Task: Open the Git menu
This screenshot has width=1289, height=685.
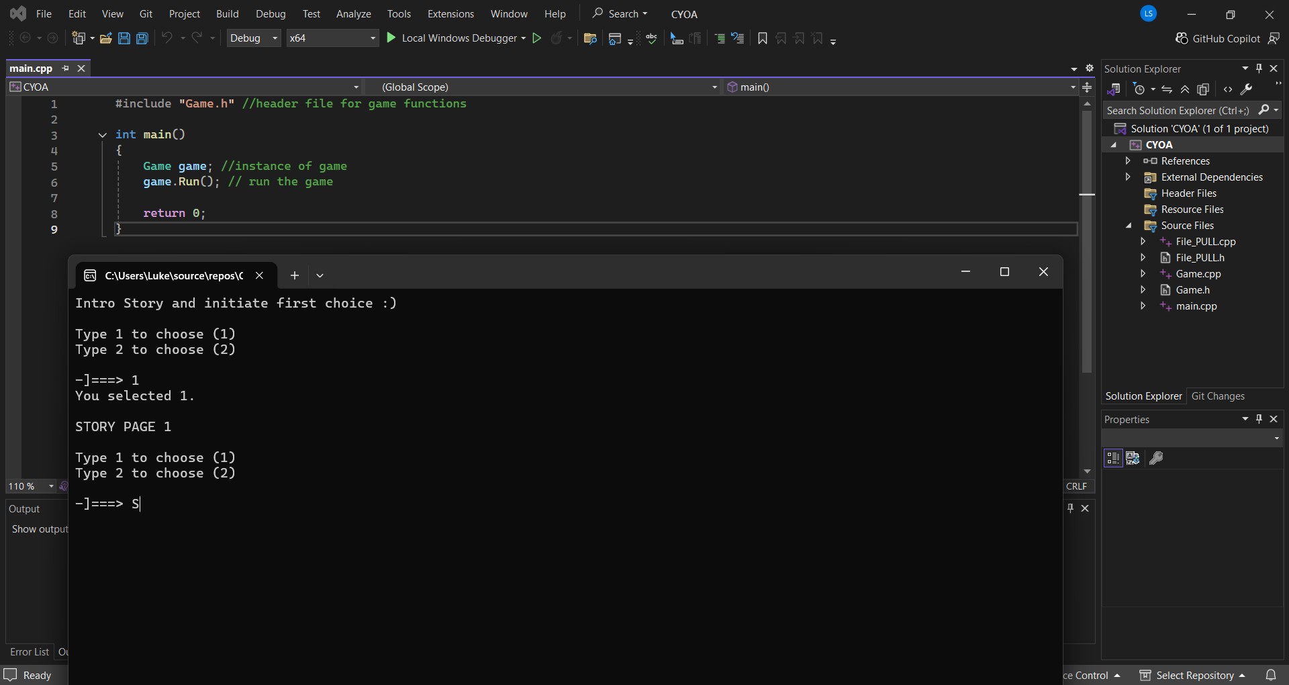Action: pos(146,13)
